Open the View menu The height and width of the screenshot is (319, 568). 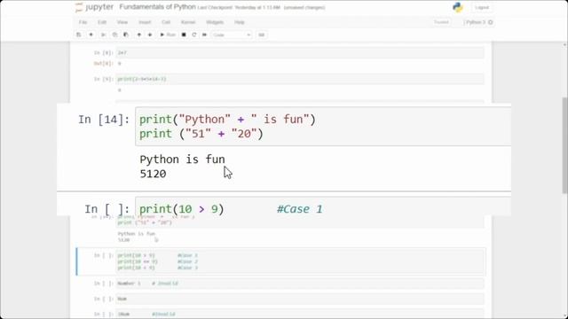pos(122,22)
